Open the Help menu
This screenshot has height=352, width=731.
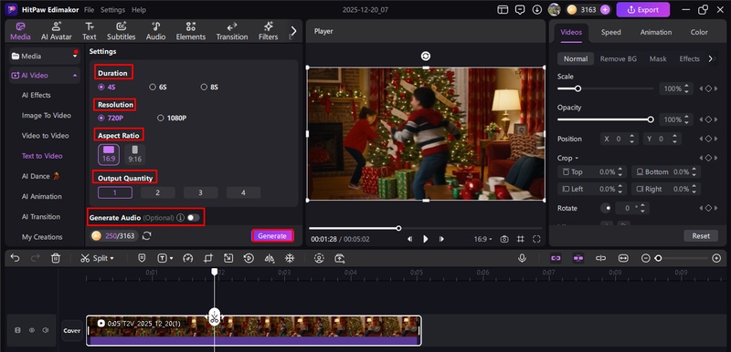click(139, 10)
